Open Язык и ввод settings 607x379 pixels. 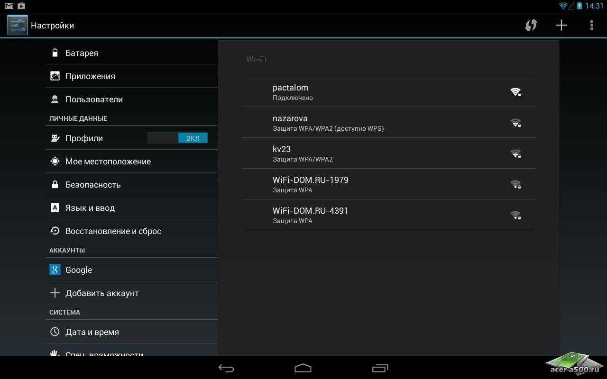coord(131,208)
